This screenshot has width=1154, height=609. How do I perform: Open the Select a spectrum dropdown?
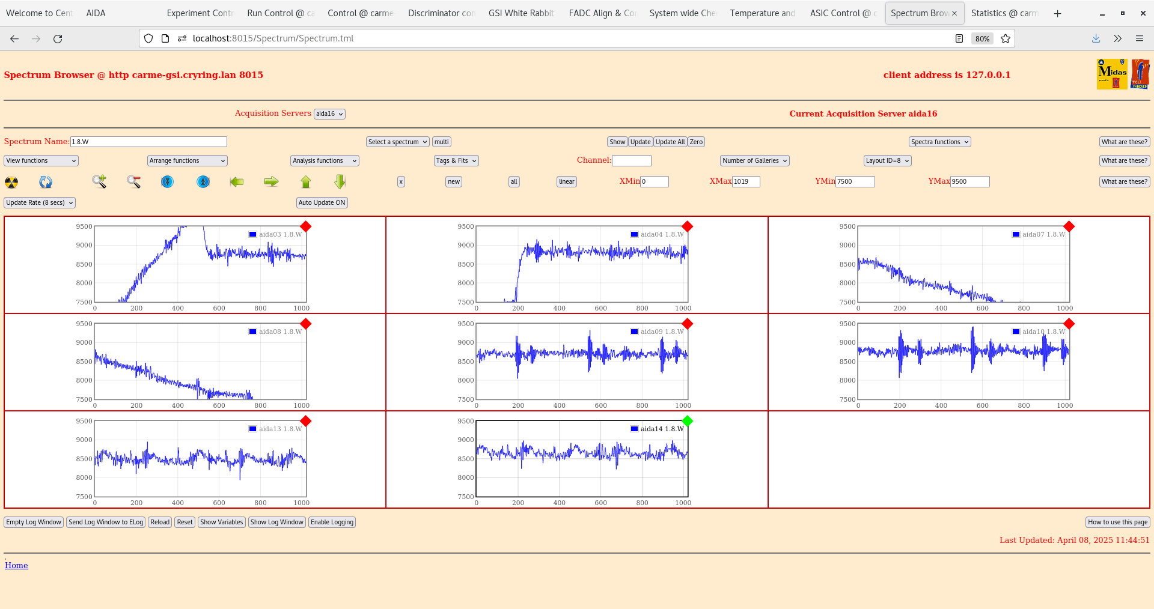point(398,142)
